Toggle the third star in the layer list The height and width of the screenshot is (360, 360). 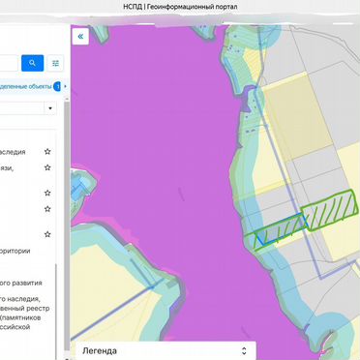47,193
